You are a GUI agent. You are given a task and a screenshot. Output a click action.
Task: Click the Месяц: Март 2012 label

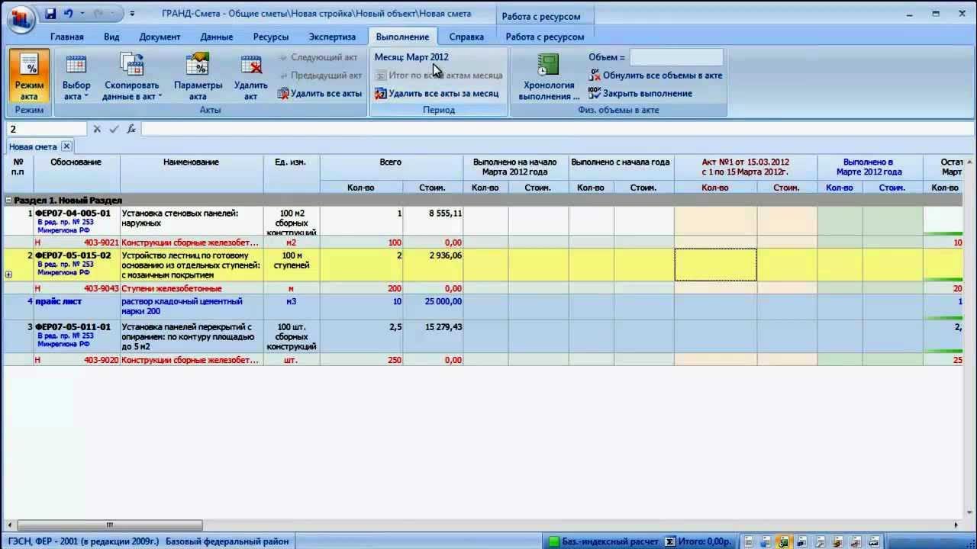coord(411,57)
